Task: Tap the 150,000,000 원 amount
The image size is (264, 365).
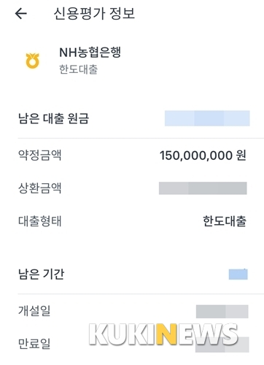Action: pos(203,155)
